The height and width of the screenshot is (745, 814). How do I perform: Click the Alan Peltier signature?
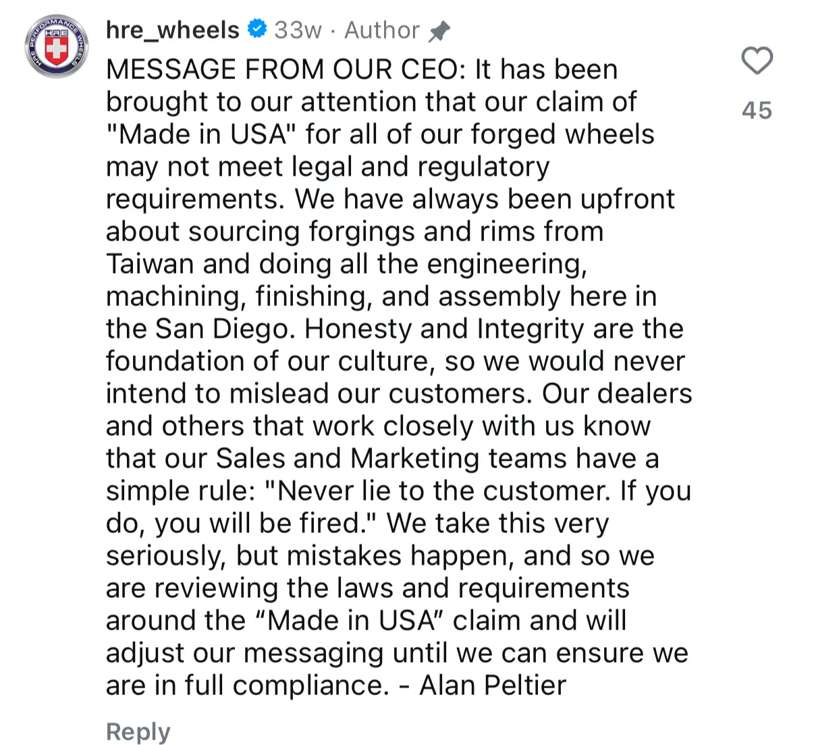pos(493,686)
